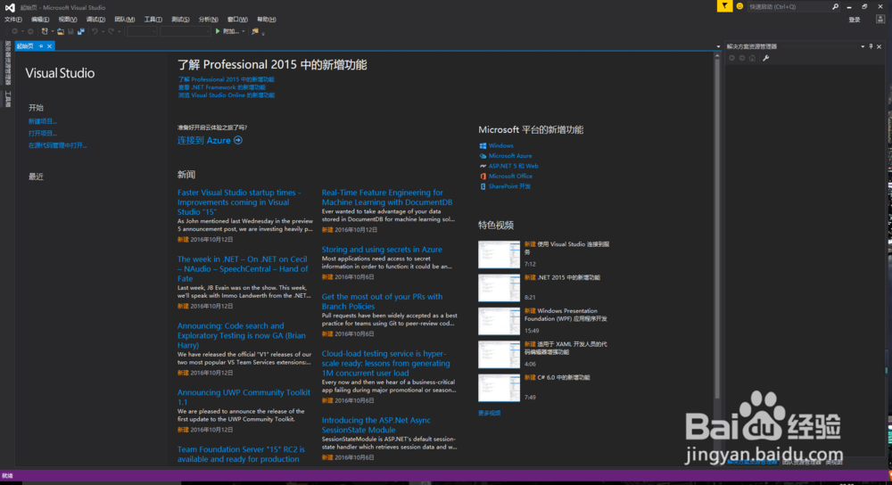Click the Visual Studio logo icon in title bar
The image size is (892, 485).
[x=10, y=7]
